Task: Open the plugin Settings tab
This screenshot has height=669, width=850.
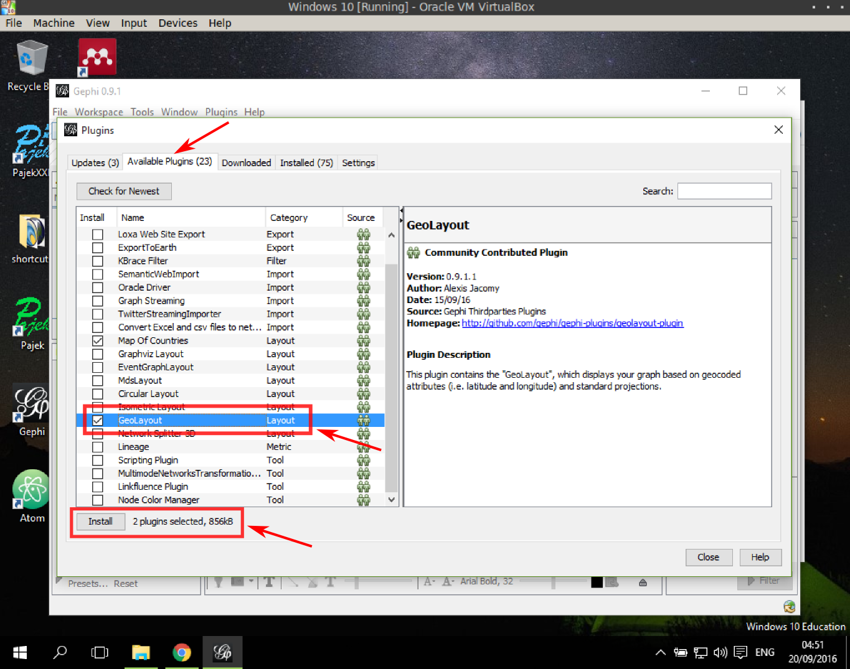Action: tap(359, 162)
